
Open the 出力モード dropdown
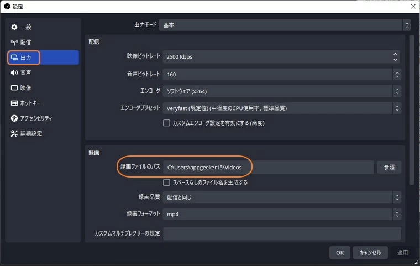click(x=285, y=25)
